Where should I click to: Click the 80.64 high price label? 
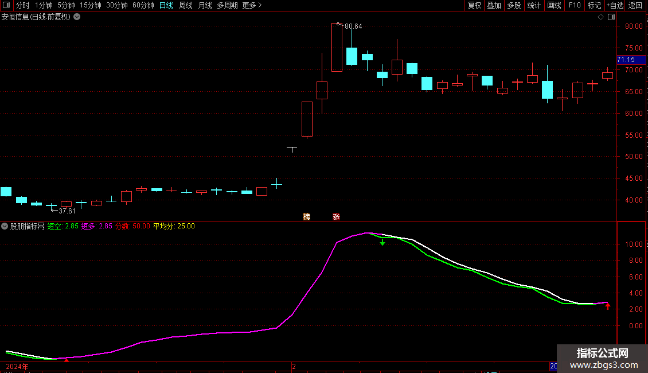click(353, 26)
